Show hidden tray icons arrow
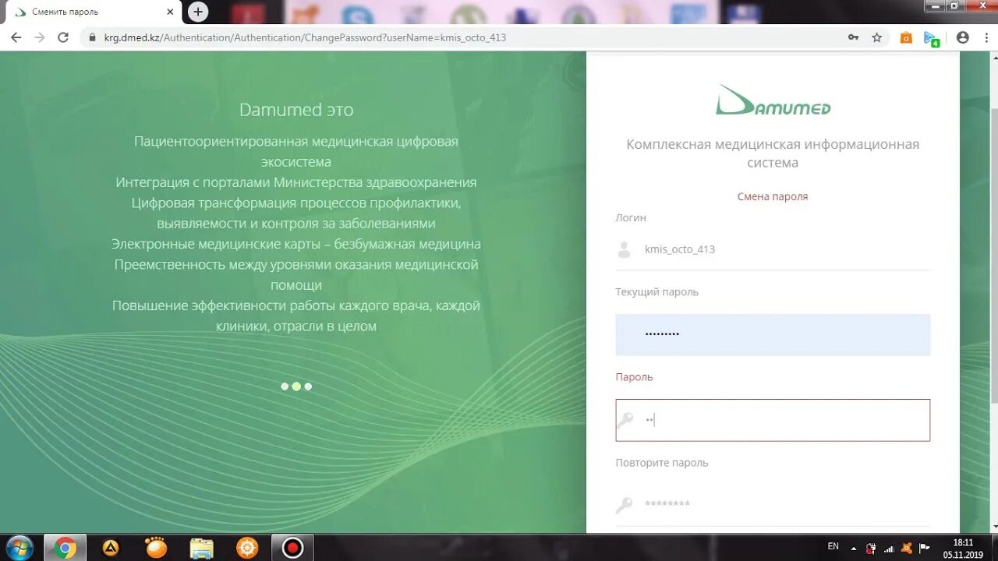998x561 pixels. [854, 548]
